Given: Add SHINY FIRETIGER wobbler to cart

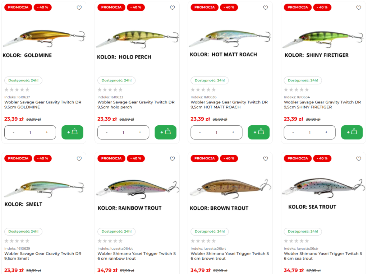Looking at the screenshot, I should point(351,132).
